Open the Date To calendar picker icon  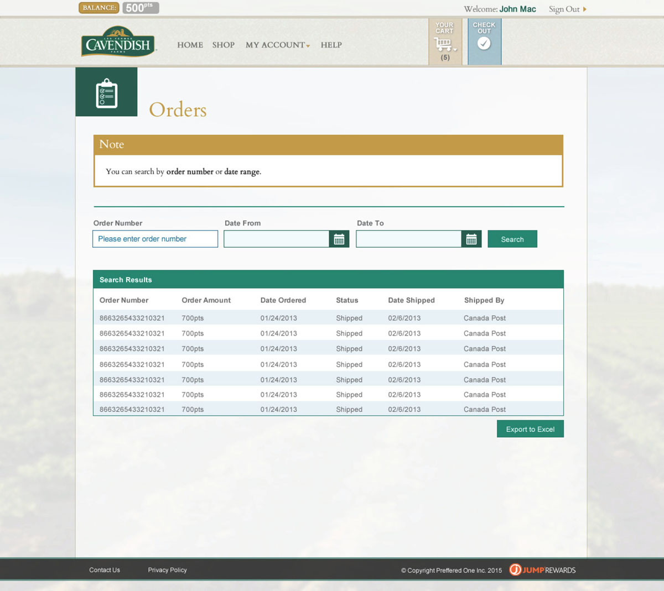point(471,239)
